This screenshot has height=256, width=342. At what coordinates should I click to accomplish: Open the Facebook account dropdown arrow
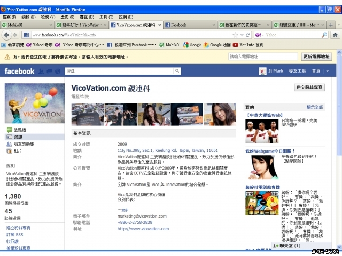click(x=328, y=71)
